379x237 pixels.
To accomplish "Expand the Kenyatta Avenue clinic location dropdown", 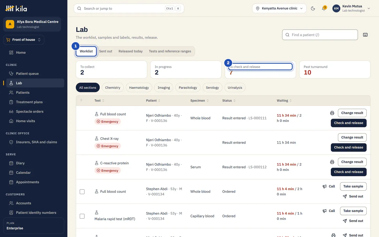I will (279, 8).
